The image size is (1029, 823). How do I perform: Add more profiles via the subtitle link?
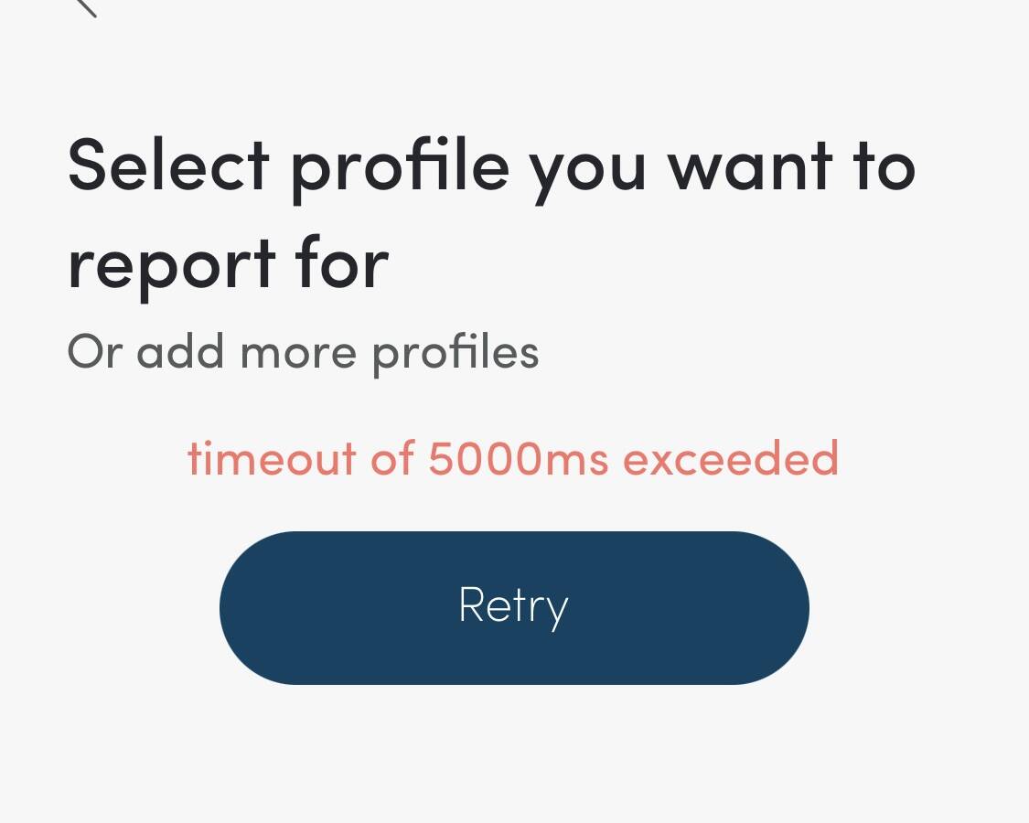tap(302, 351)
